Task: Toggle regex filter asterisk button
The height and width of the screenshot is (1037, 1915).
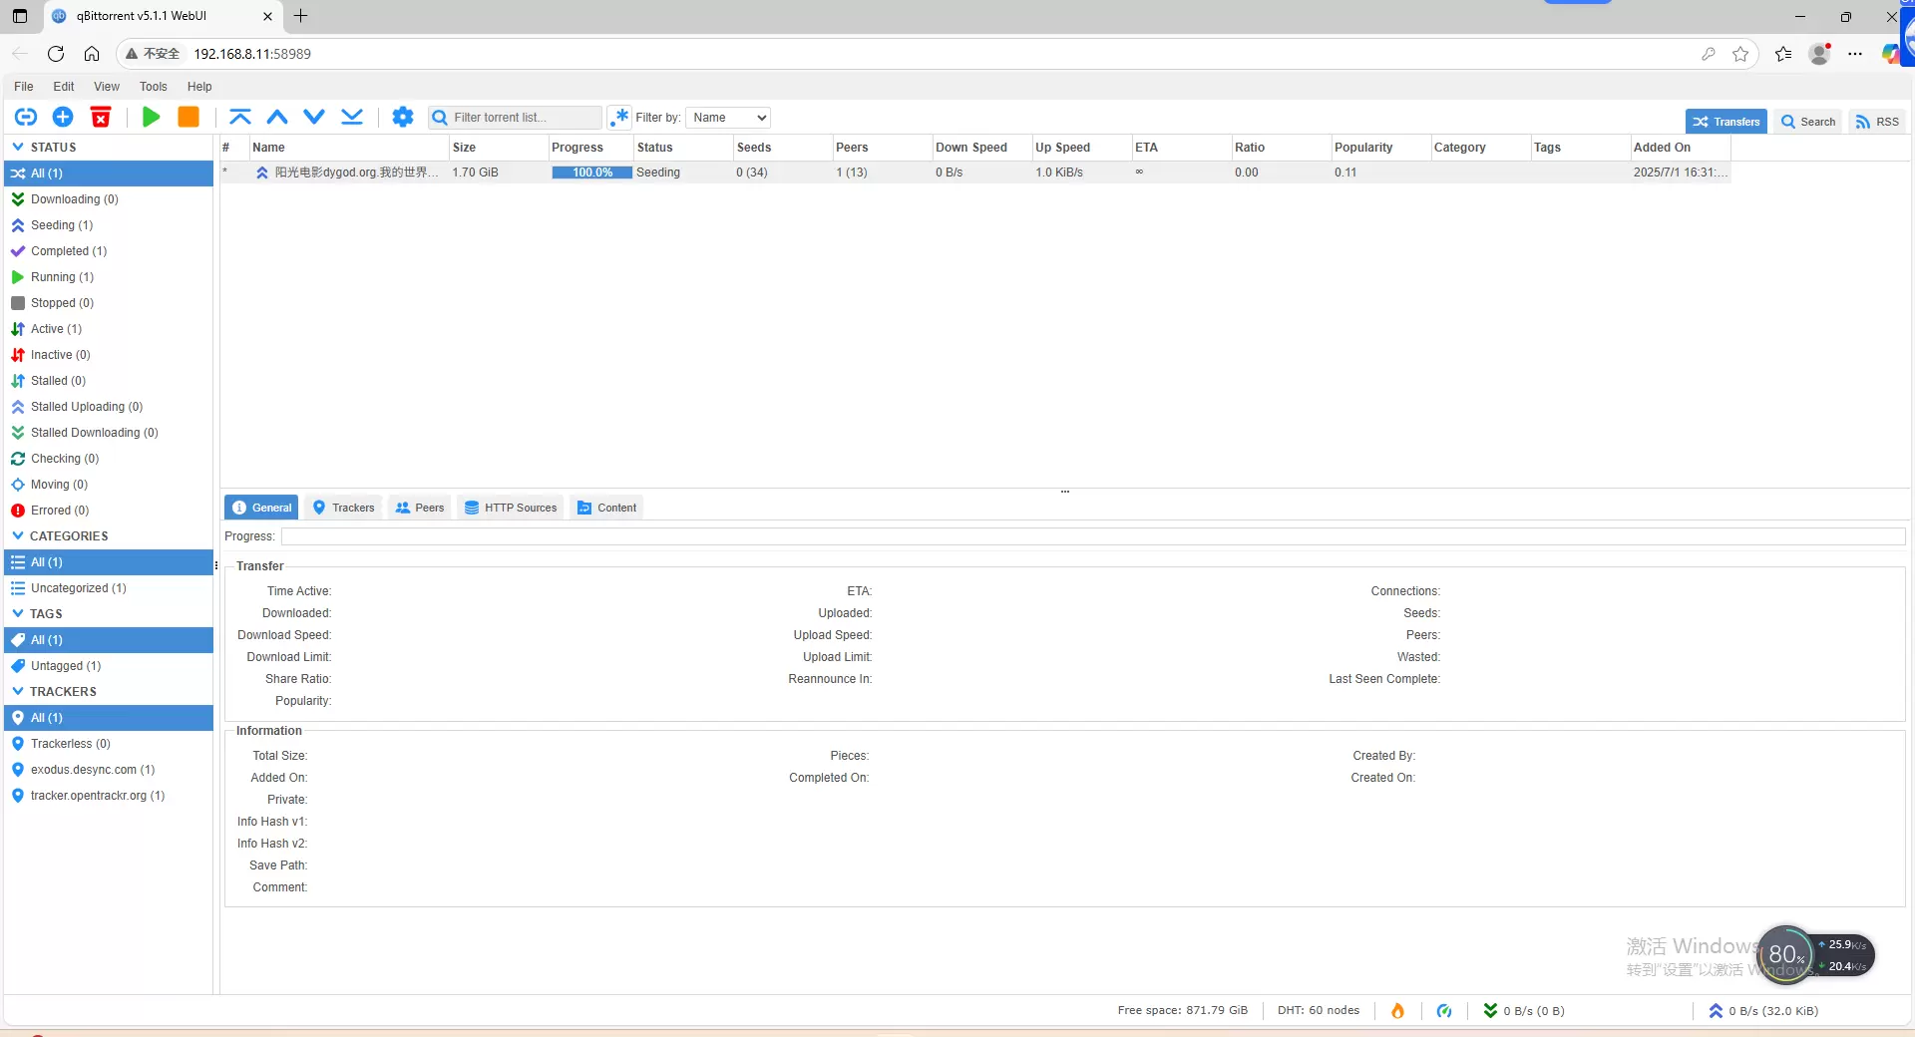Action: click(620, 118)
